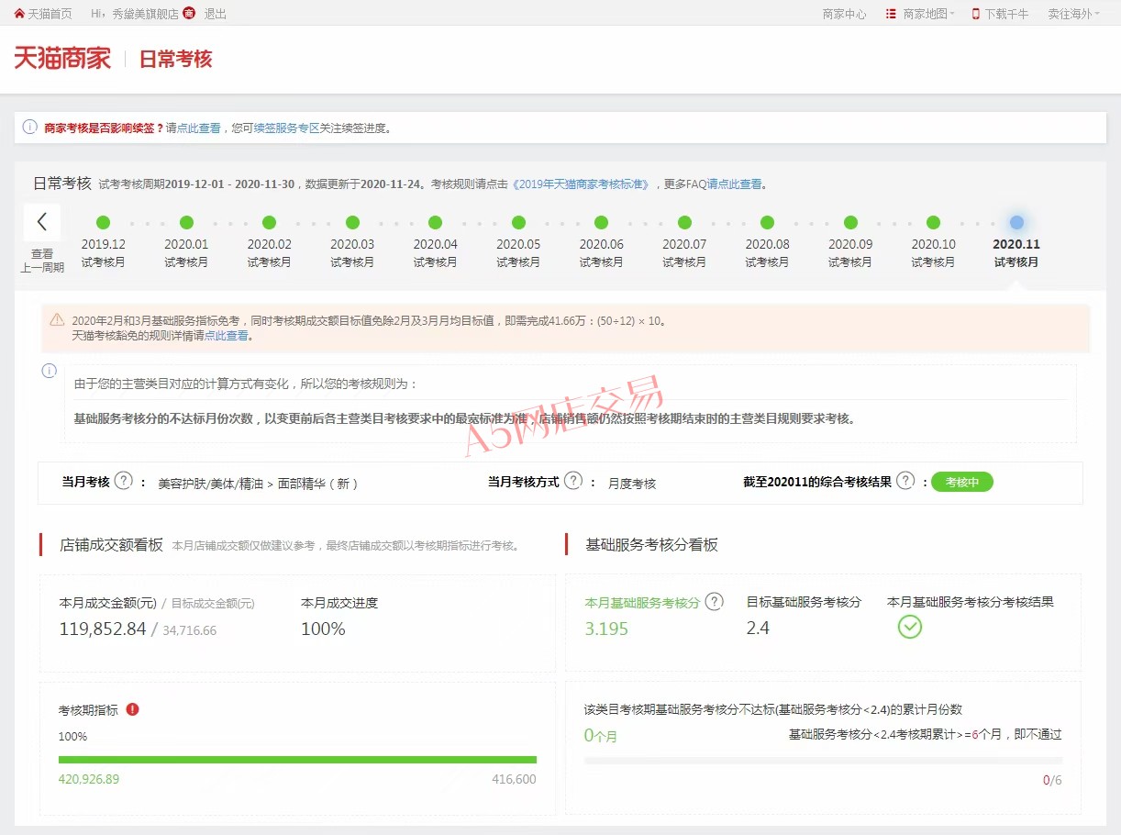
Task: Click the store name 秀盛美旗舰店
Action: pyautogui.click(x=146, y=14)
